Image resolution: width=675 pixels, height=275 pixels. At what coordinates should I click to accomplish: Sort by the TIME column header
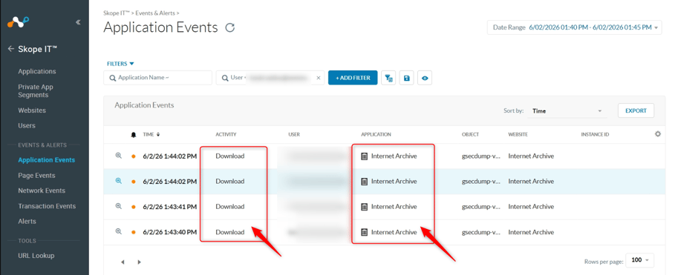151,134
